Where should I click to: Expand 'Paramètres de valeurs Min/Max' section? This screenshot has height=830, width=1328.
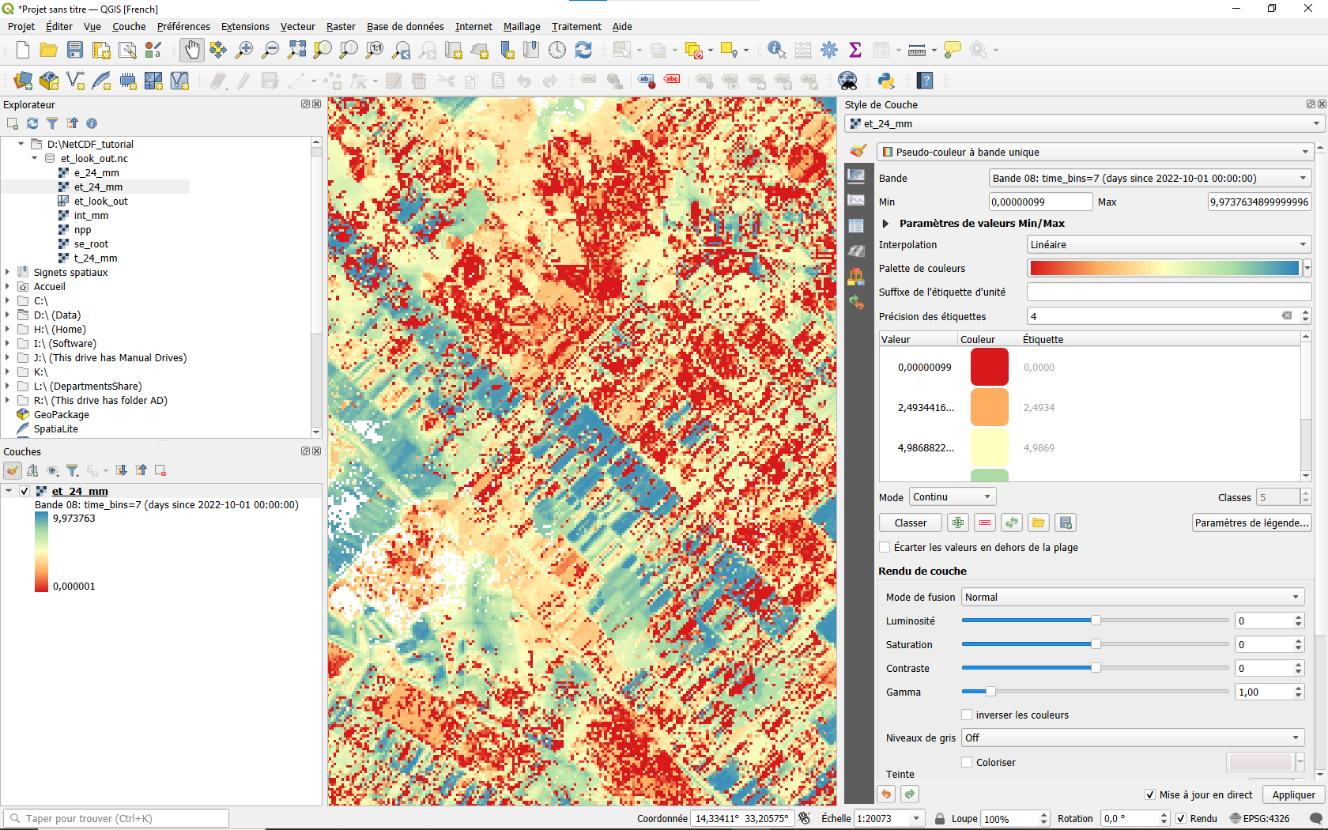click(886, 224)
